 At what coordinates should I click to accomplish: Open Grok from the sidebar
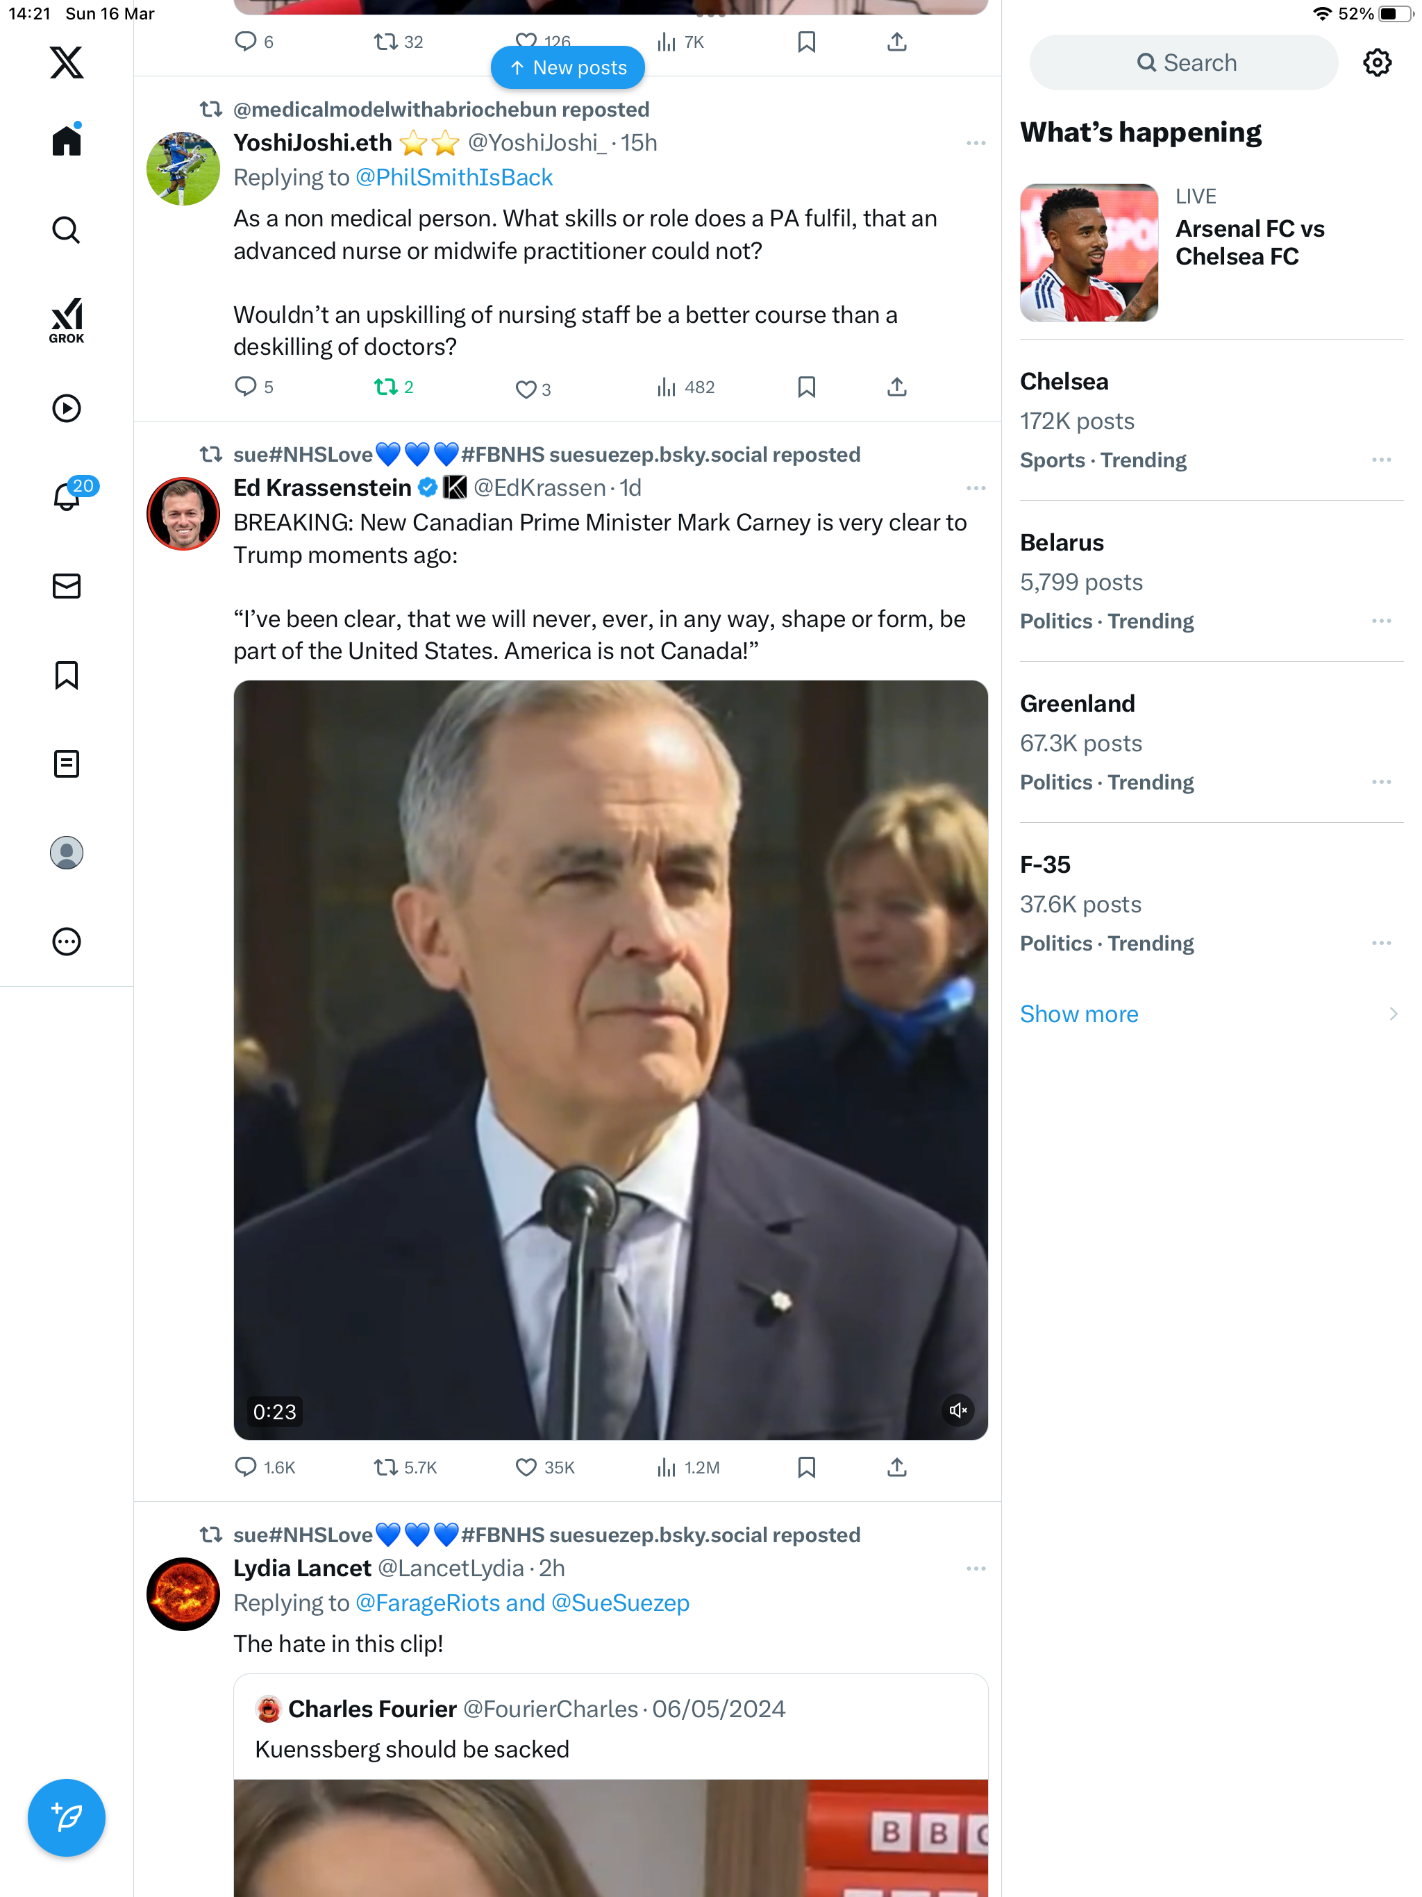(66, 320)
